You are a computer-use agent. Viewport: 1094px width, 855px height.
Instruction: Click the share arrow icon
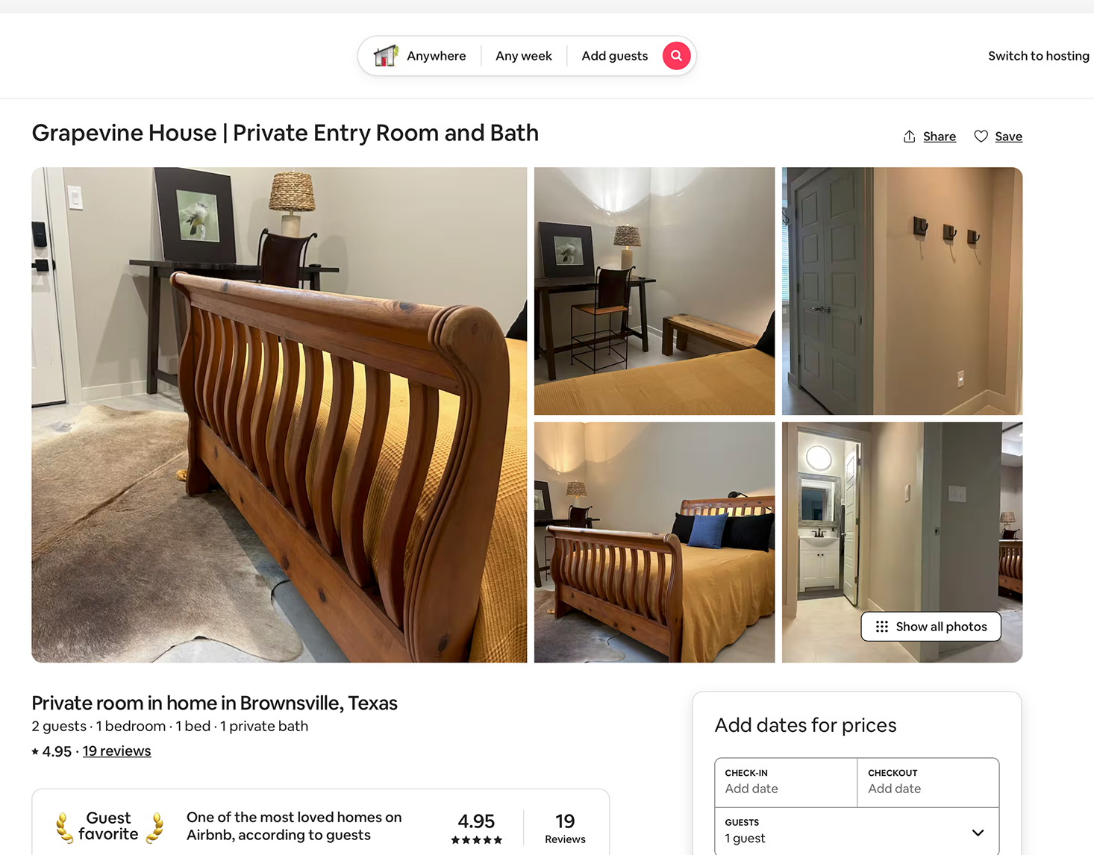[909, 137]
